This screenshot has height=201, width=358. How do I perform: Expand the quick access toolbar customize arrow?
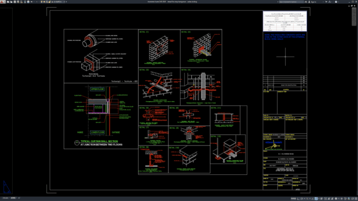pos(66,2)
